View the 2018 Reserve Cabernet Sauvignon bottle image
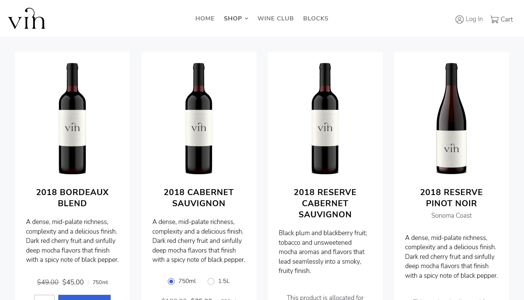This screenshot has height=300, width=524. [325, 119]
